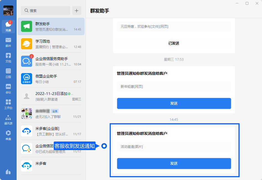Click the 企业微信团队 chat bubble avatar
Viewport: 262px width, 180px height.
click(x=27, y=149)
